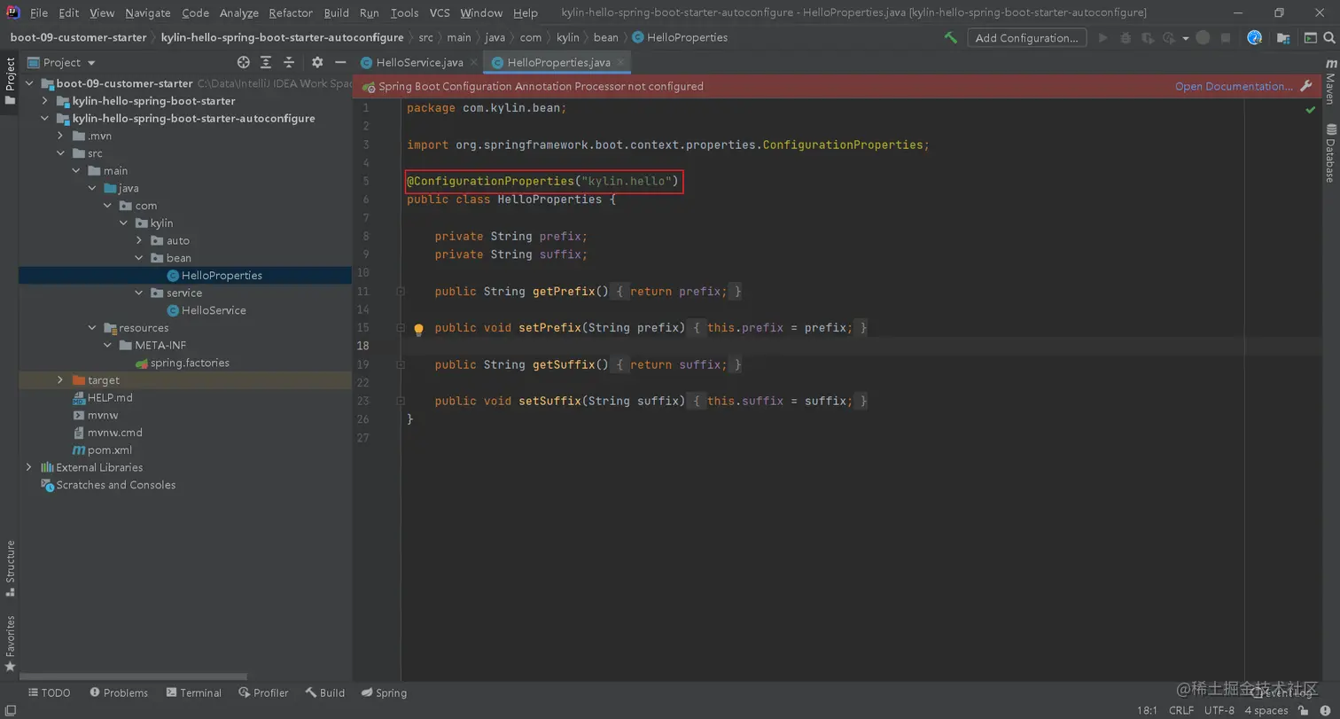Toggle the Favorites side tool window

[10, 643]
